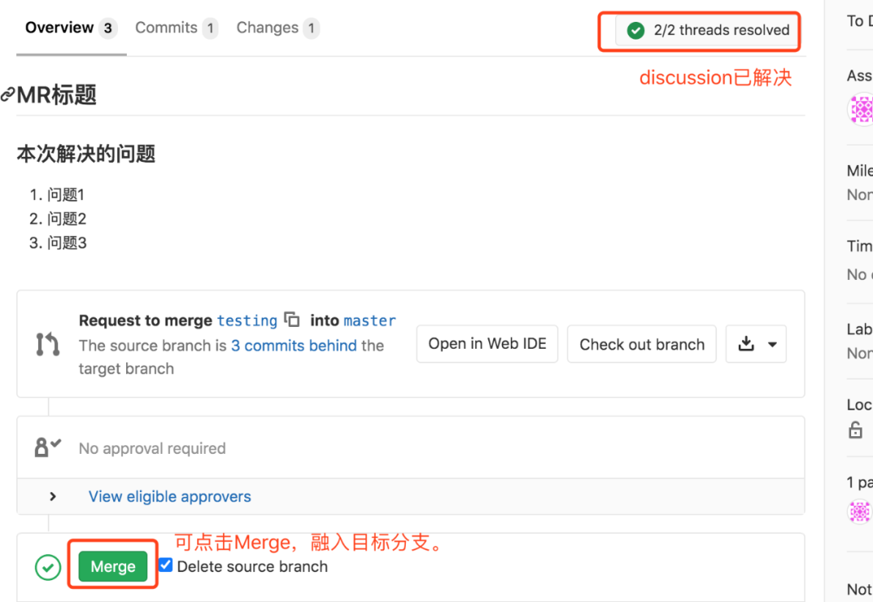Click the lock icon in the right sidebar
Image resolution: width=873 pixels, height=602 pixels.
pos(855,430)
